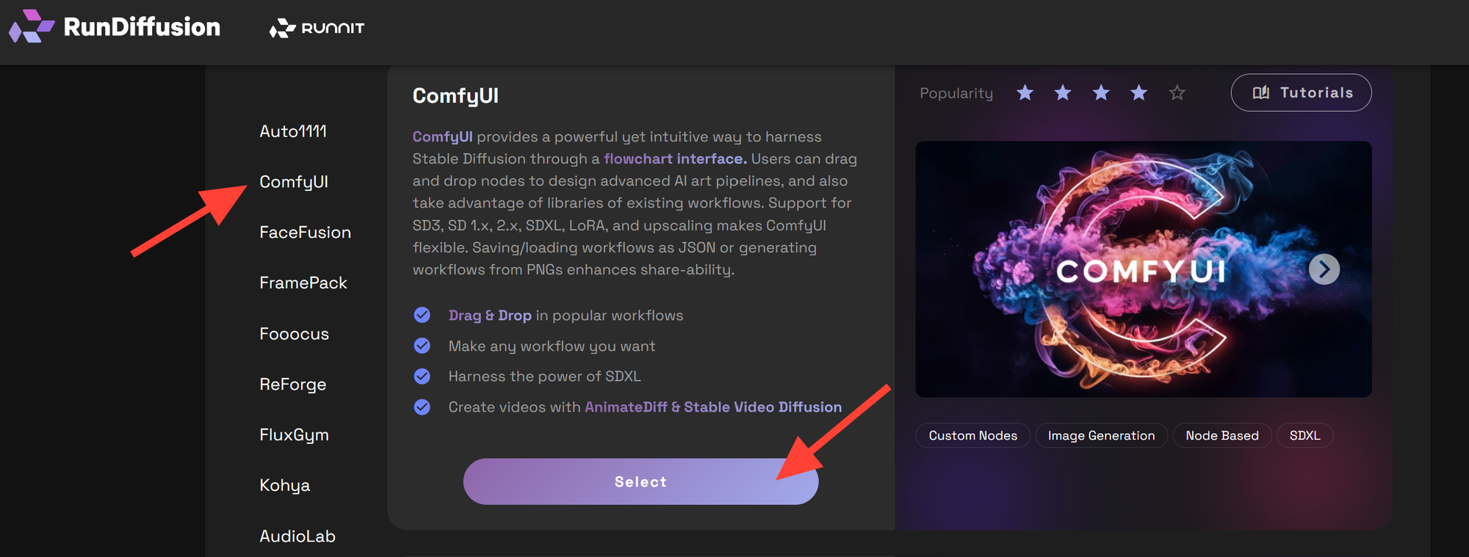
Task: Click the checkmark beside Harness the power of SDXL
Action: pos(422,376)
